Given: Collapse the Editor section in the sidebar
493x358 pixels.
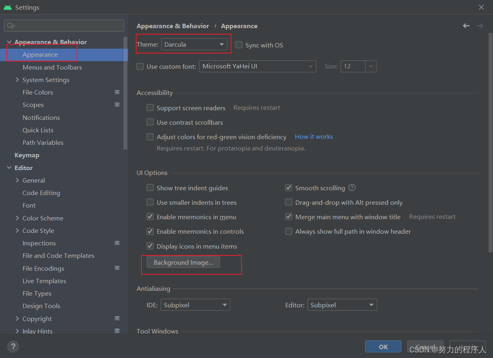Looking at the screenshot, I should 9,168.
